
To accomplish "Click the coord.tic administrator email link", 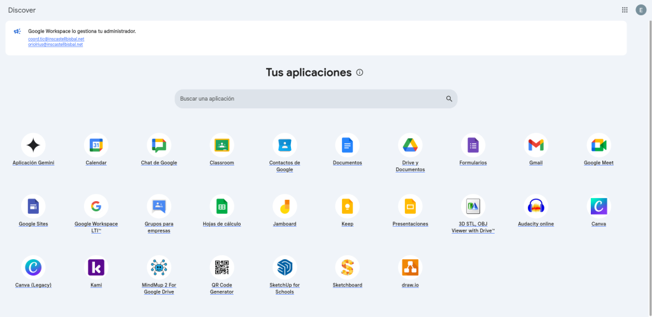I will [56, 39].
